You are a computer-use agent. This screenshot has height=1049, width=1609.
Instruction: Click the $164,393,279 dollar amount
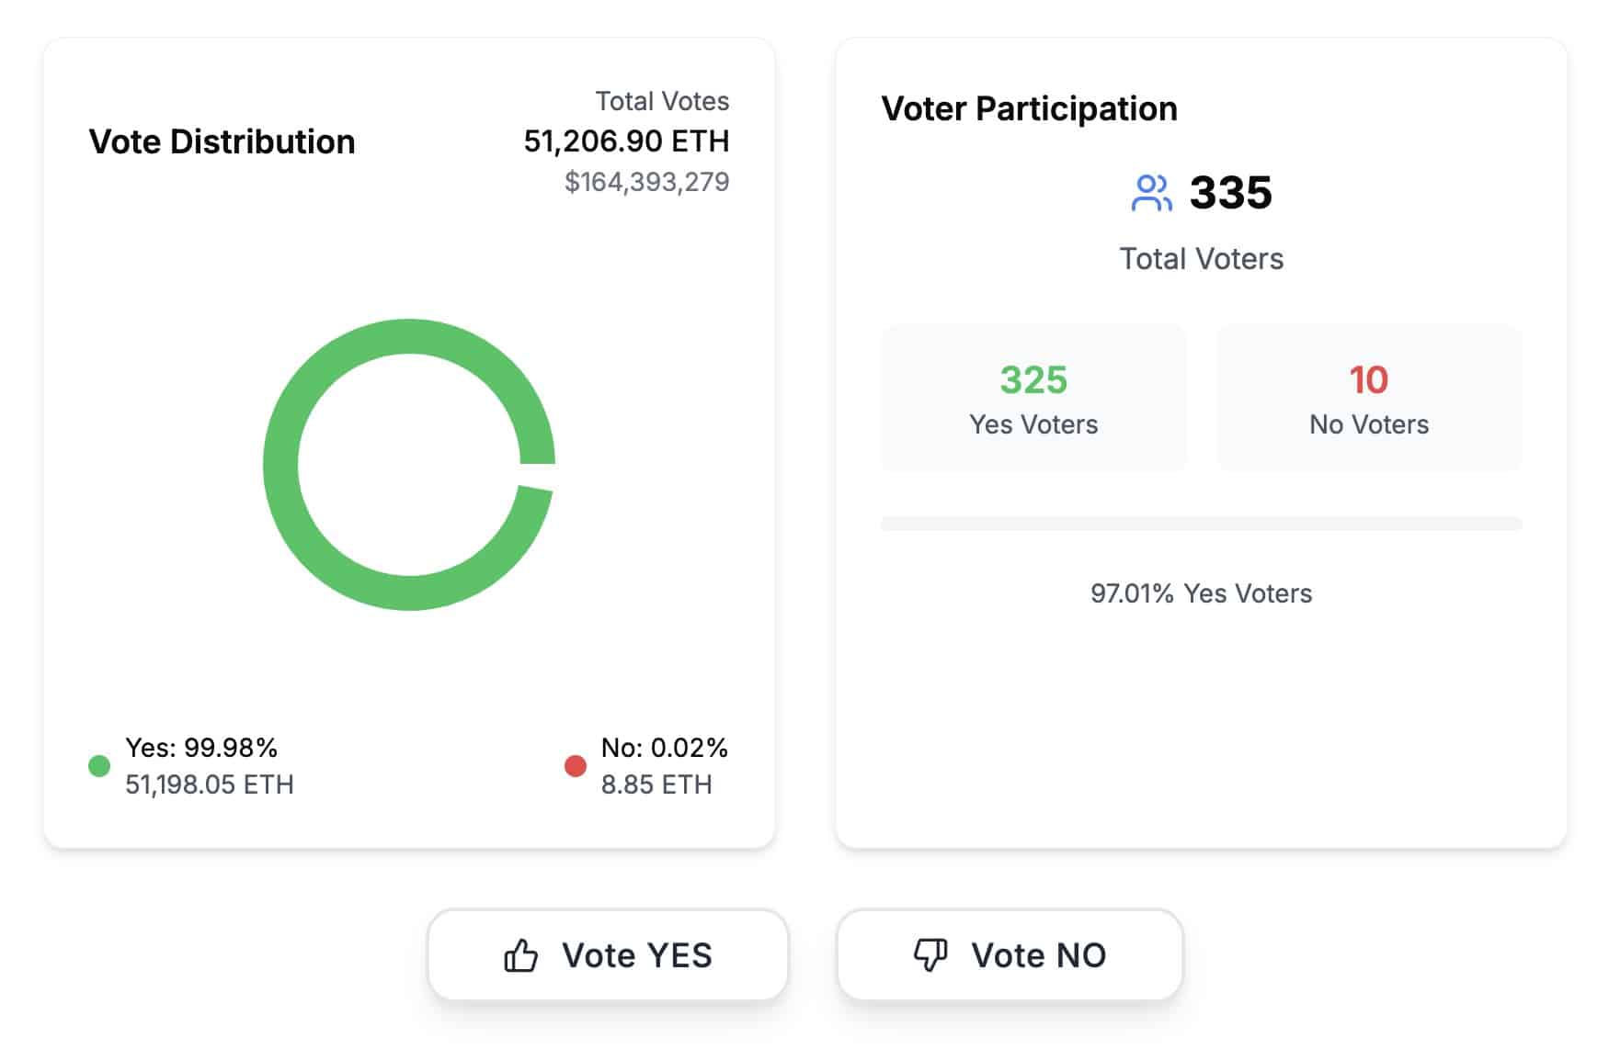[646, 182]
